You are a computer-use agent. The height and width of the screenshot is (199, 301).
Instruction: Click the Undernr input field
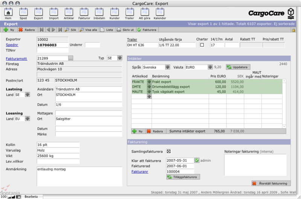93,45
